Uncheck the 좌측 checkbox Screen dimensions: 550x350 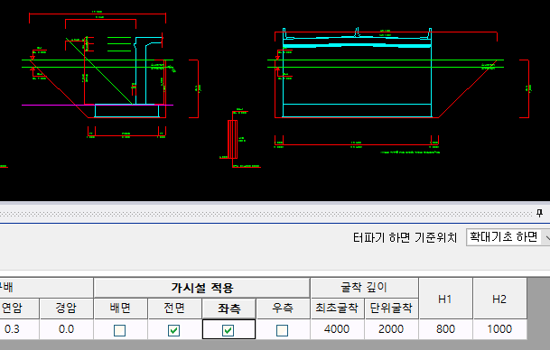tap(228, 330)
